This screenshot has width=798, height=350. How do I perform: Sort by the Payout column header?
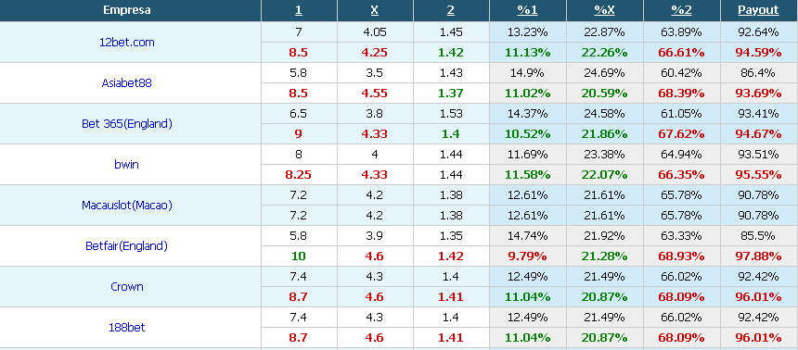pyautogui.click(x=758, y=10)
